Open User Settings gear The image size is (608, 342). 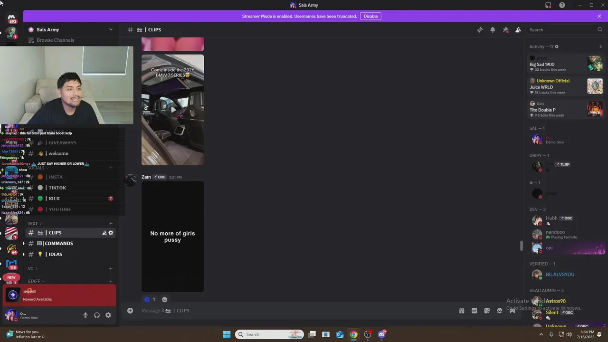click(x=108, y=315)
